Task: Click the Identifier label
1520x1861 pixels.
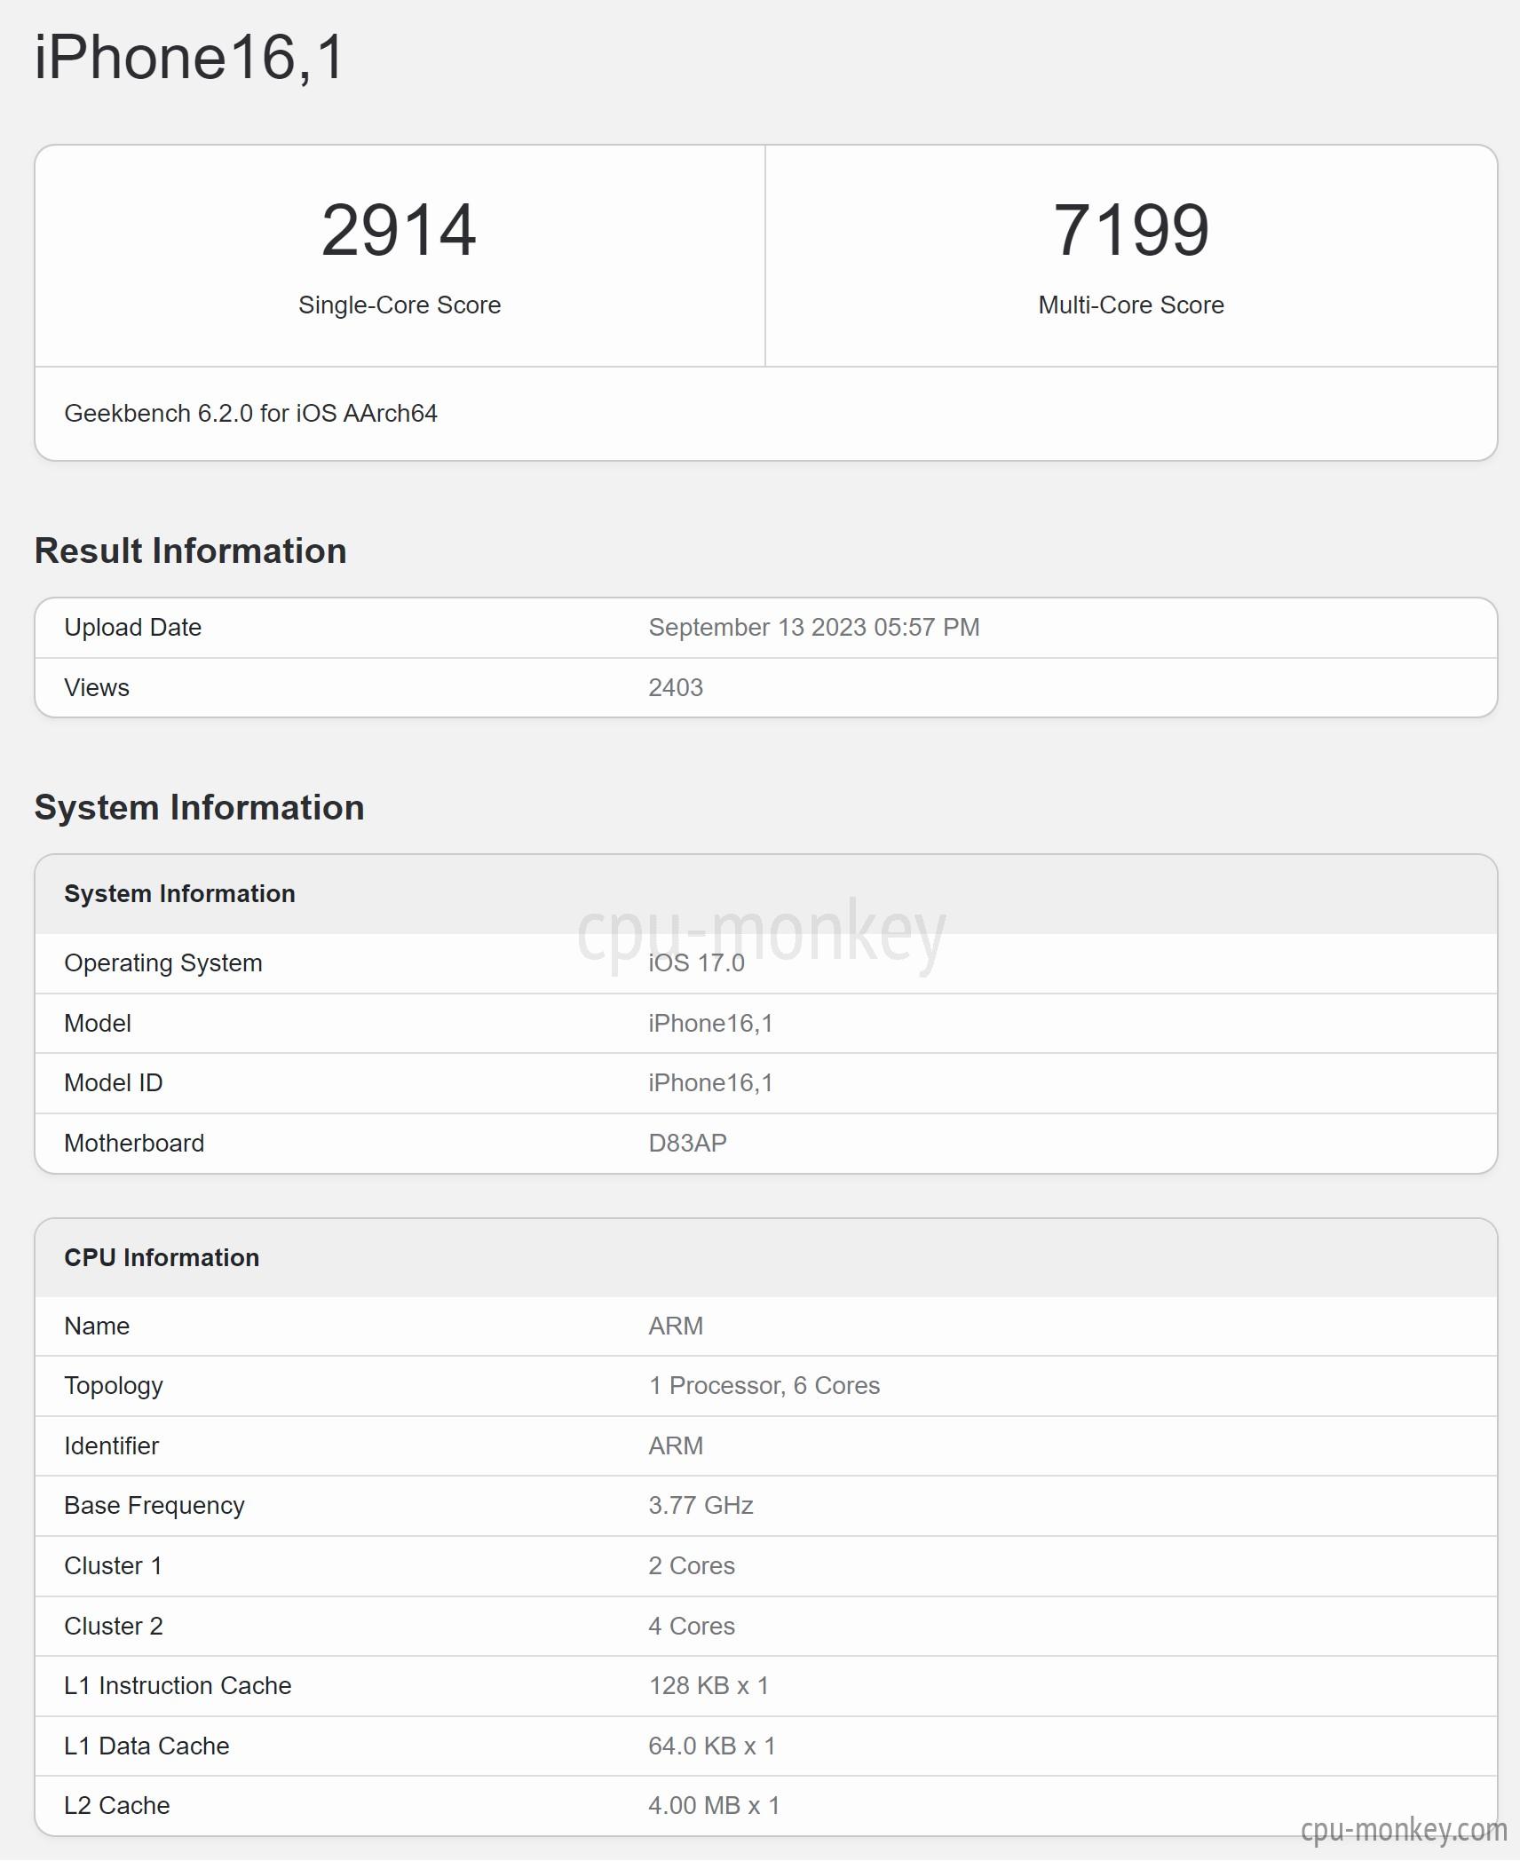Action: pyautogui.click(x=111, y=1445)
